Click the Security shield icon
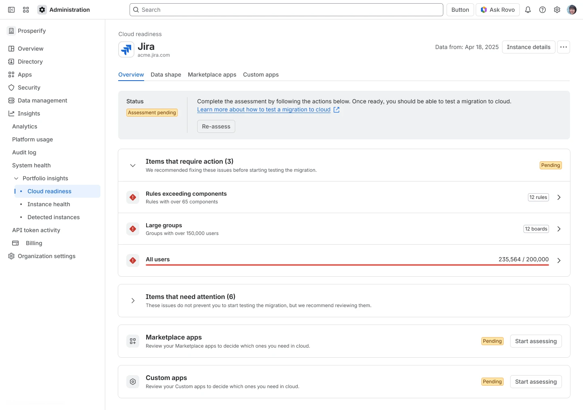Screen dimensions: 583x410 pos(11,88)
